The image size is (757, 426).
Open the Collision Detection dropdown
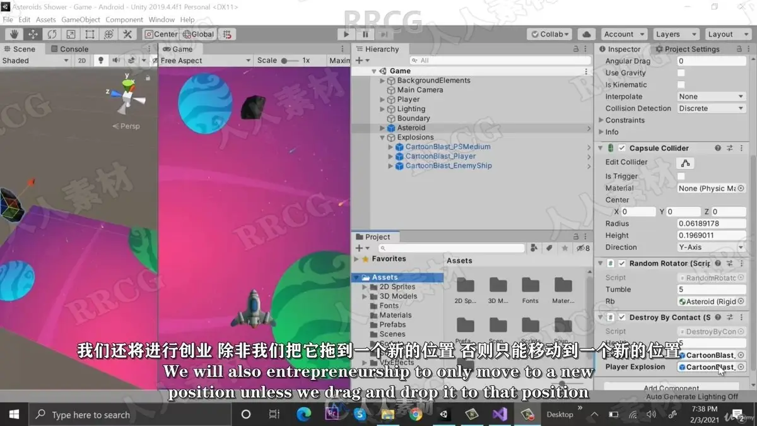point(711,109)
